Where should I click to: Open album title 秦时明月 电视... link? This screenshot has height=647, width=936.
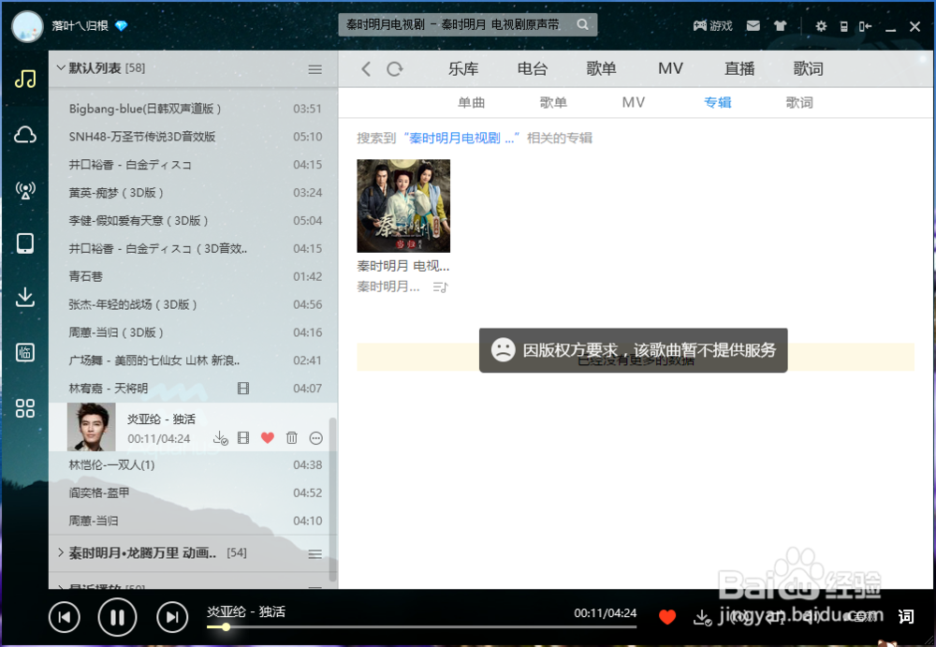[402, 266]
